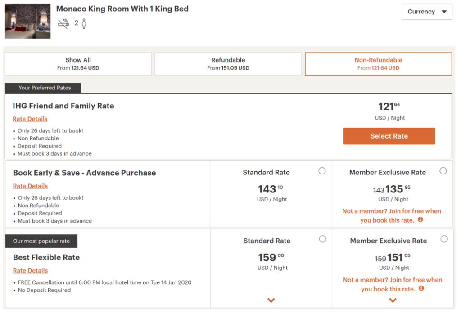
Task: Select the Standard Rate radio for Book Early
Action: 322,171
